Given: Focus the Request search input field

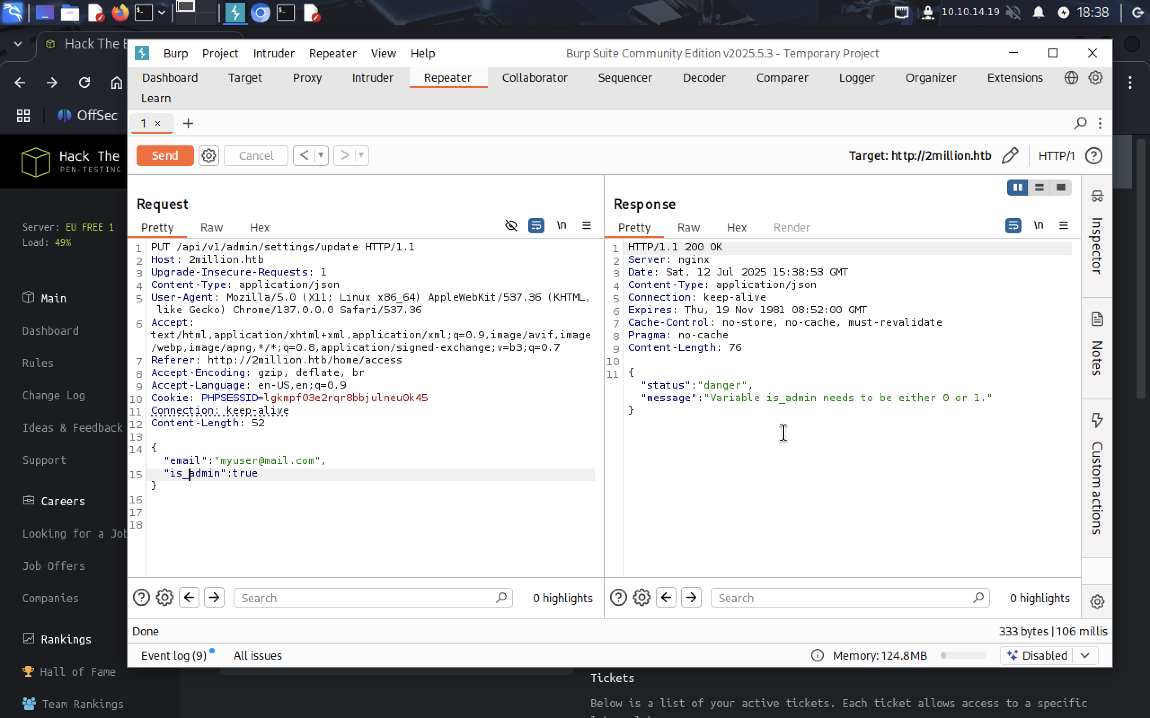Looking at the screenshot, I should (373, 597).
